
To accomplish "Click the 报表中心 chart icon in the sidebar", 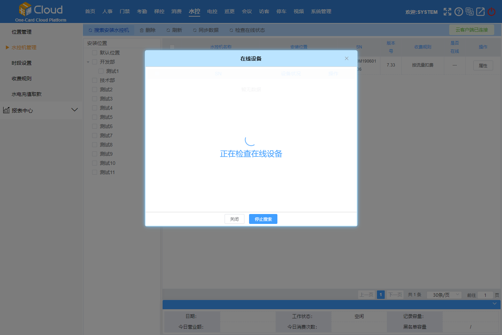I will 6,110.
